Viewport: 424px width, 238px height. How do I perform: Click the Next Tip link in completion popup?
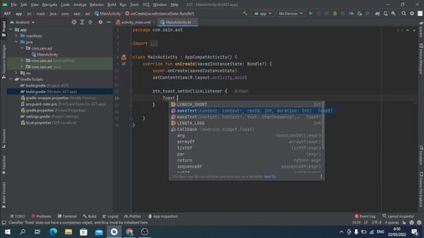270,177
